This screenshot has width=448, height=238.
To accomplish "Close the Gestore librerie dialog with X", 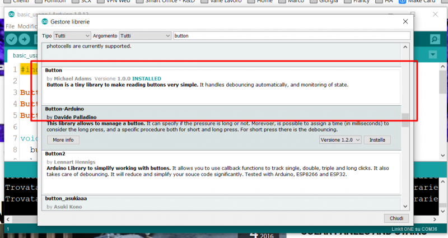I will coord(405,21).
